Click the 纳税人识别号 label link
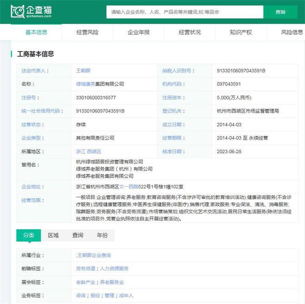 click(x=177, y=70)
